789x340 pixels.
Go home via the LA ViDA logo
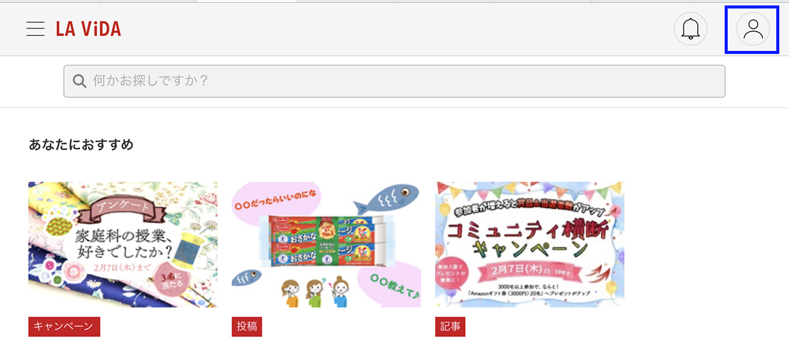89,28
